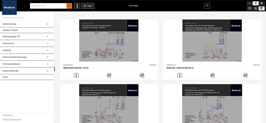
Task: Click rightmost file icon of the WLW196i/E156/PRZ..E/FS3 card
Action: (142, 75)
